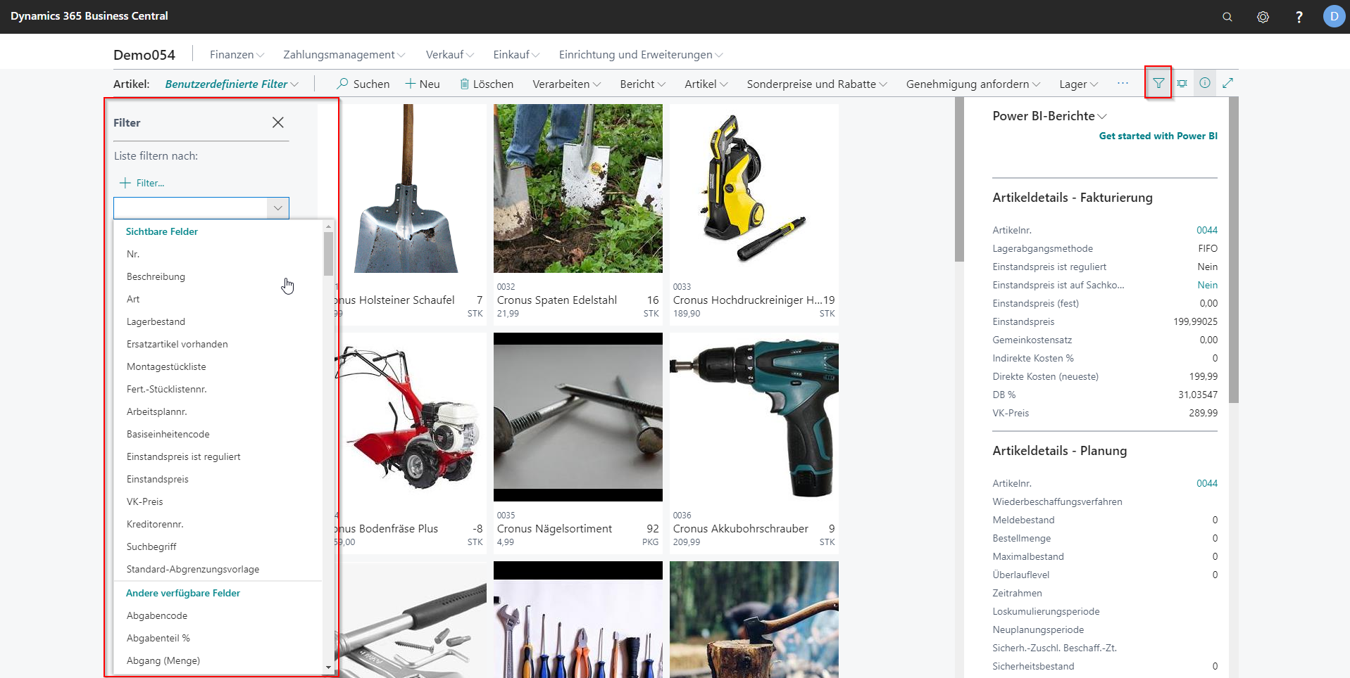Expand page with the diagonal arrow icon
The height and width of the screenshot is (678, 1350).
[x=1228, y=83]
